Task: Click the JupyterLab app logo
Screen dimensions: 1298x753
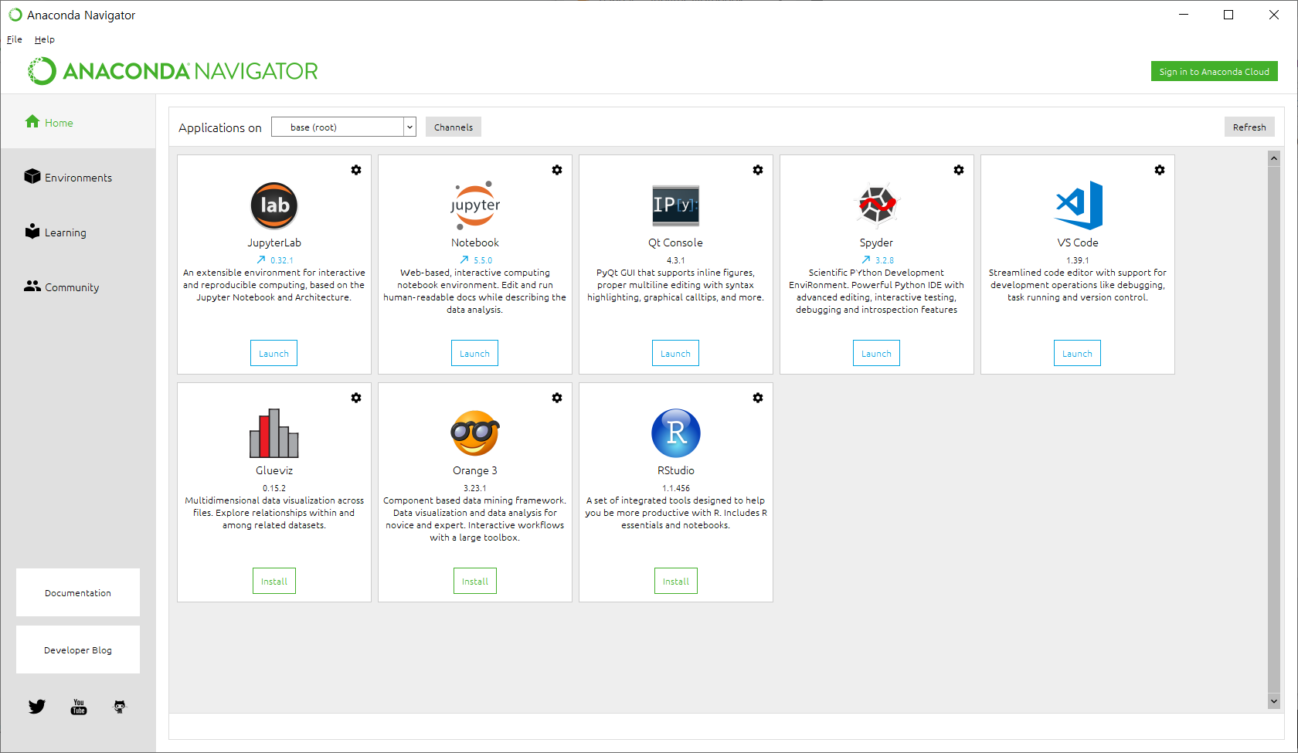Action: (x=274, y=205)
